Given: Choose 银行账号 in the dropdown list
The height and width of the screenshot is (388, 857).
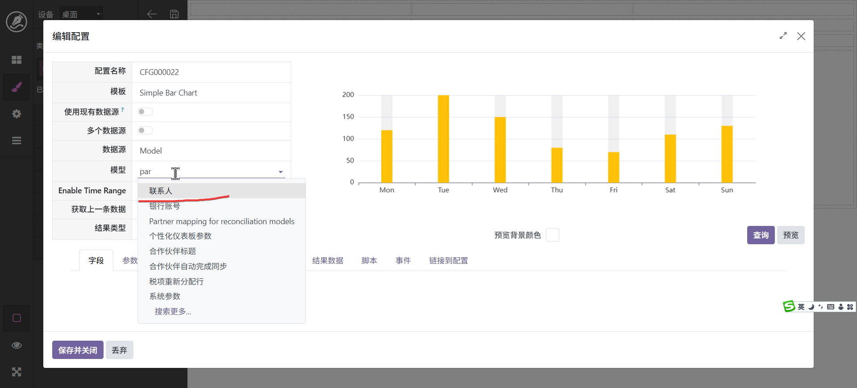Looking at the screenshot, I should pos(165,206).
